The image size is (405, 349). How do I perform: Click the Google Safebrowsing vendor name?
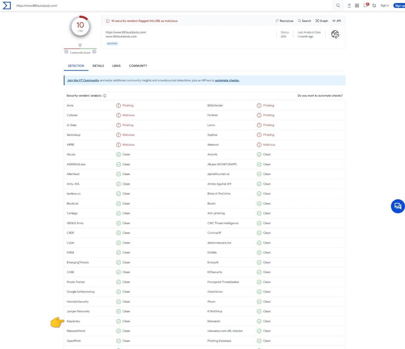[x=81, y=292]
